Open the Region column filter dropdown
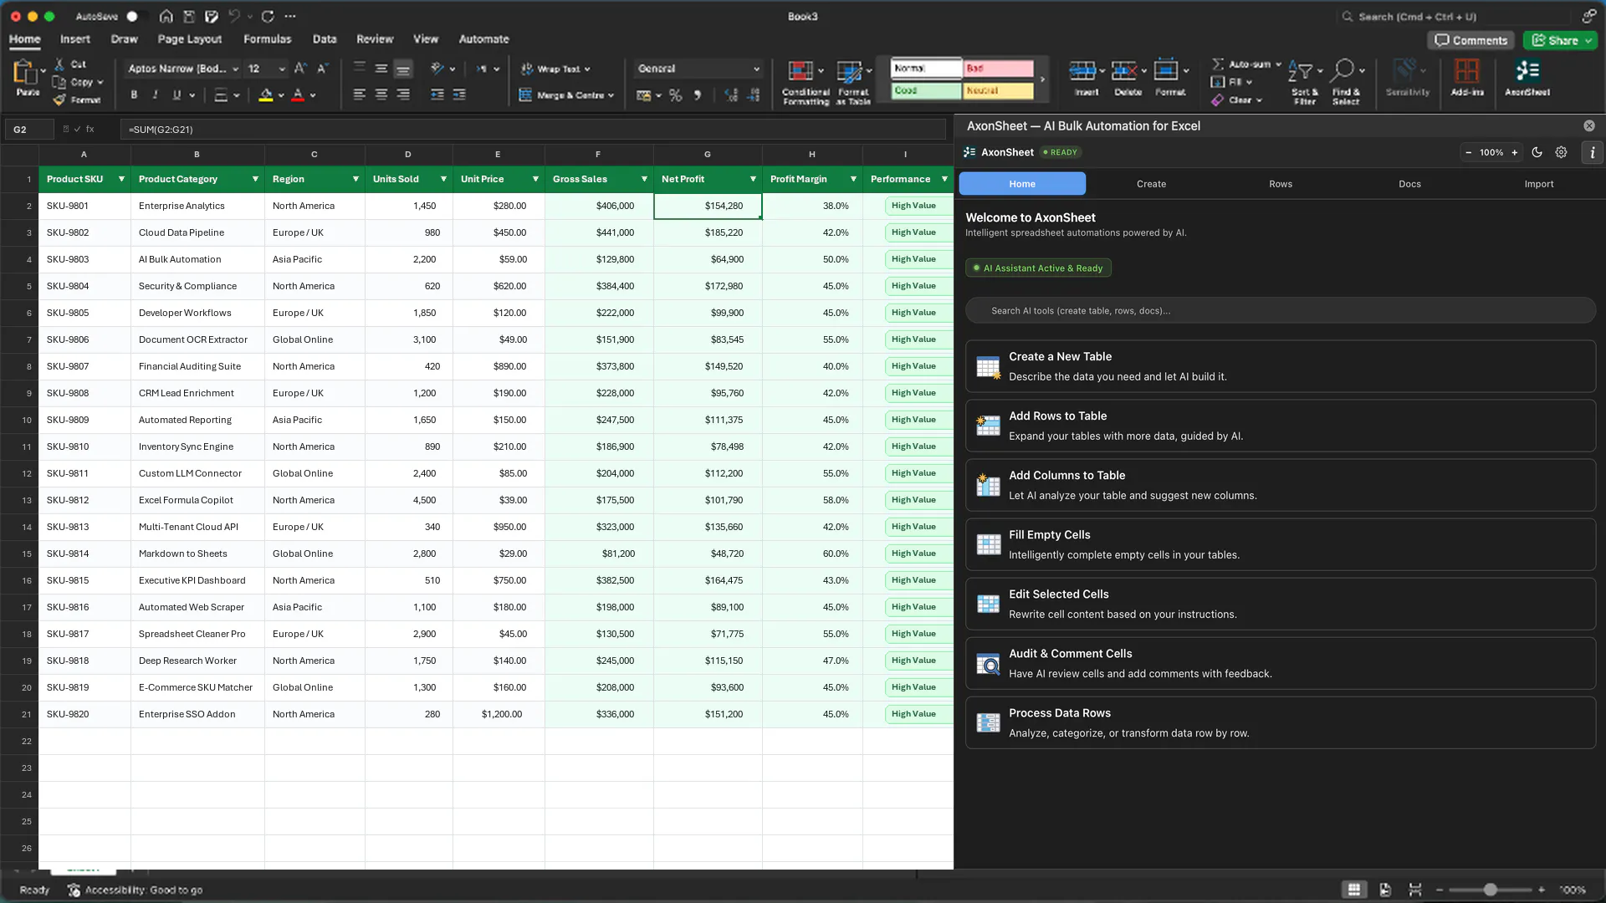Viewport: 1606px width, 903px height. point(355,180)
